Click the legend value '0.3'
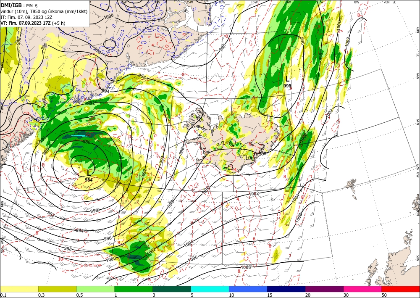 41,295
